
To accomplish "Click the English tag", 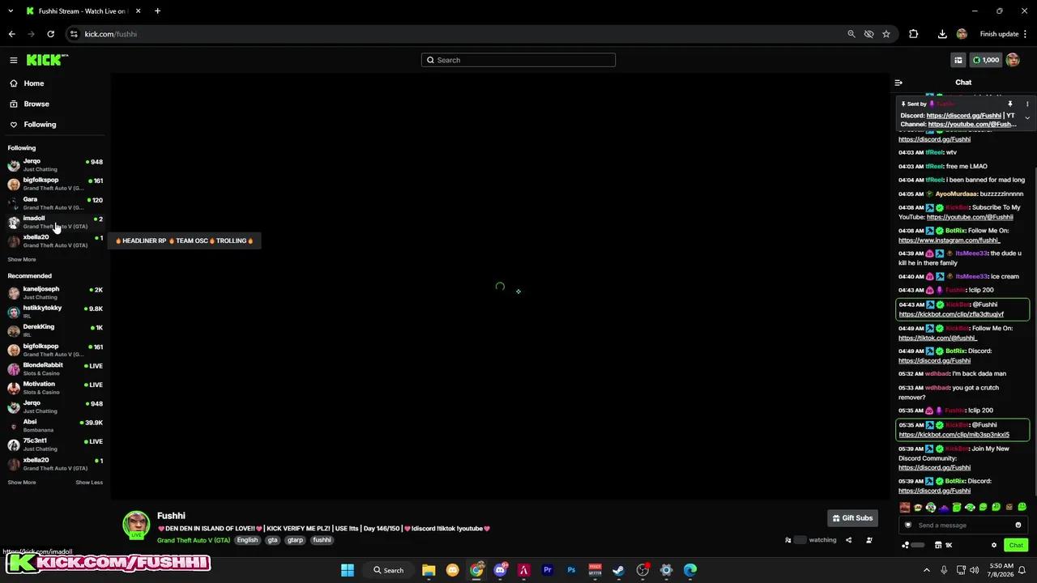I will pos(247,540).
